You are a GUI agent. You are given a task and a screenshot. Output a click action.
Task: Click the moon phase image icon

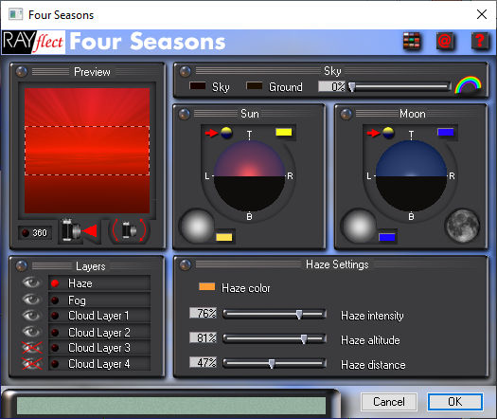(463, 226)
